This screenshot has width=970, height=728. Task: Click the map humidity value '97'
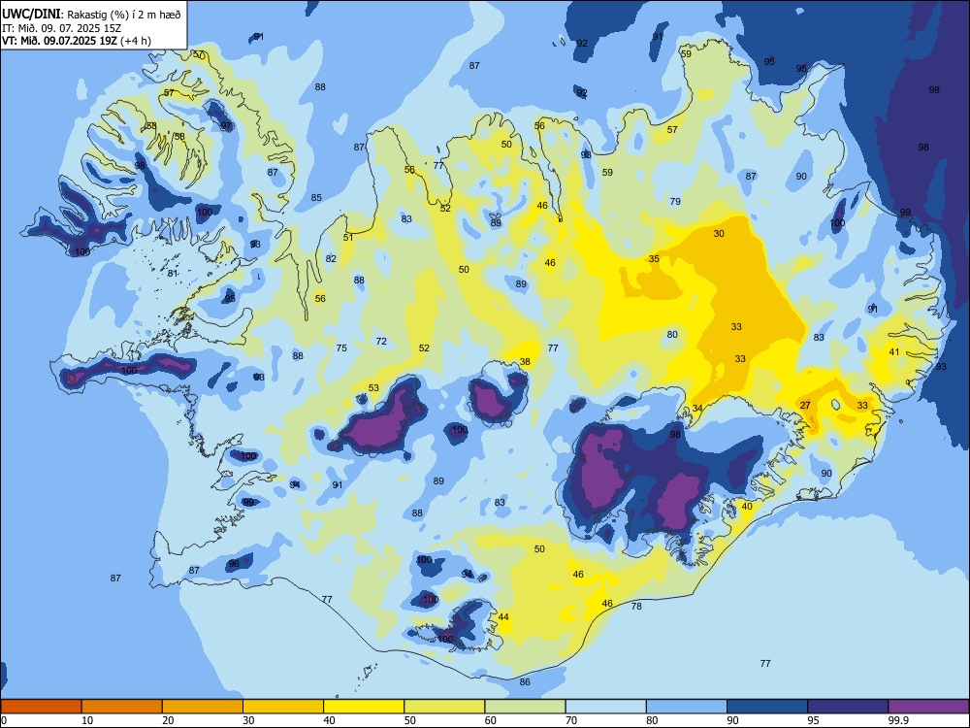[x=226, y=125]
